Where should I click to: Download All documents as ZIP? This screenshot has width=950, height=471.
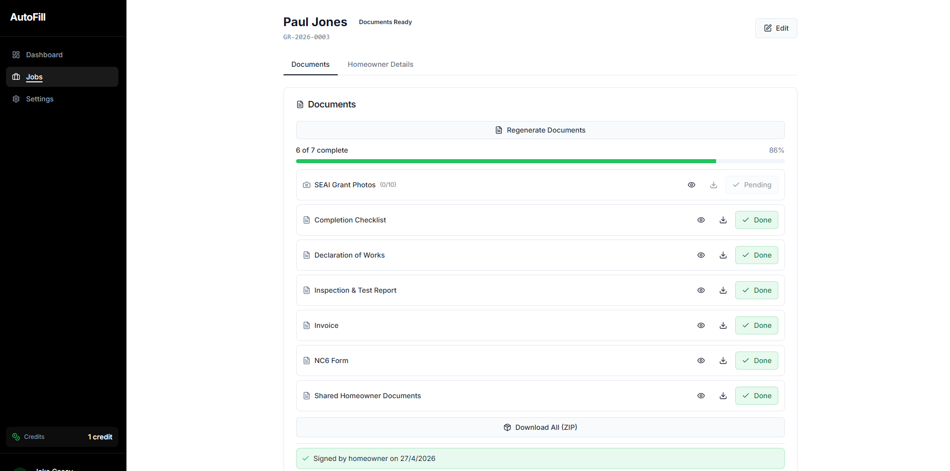pyautogui.click(x=540, y=427)
